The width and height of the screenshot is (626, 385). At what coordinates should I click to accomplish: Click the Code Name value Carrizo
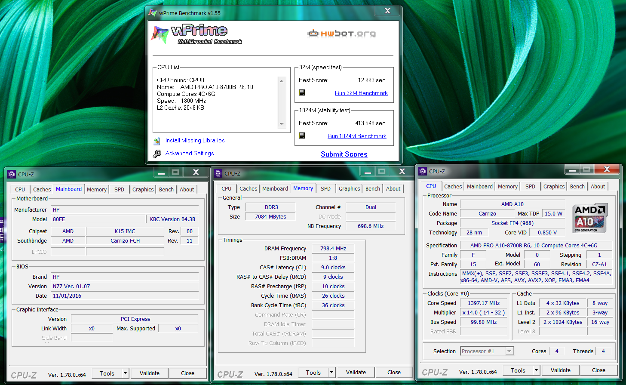(487, 213)
